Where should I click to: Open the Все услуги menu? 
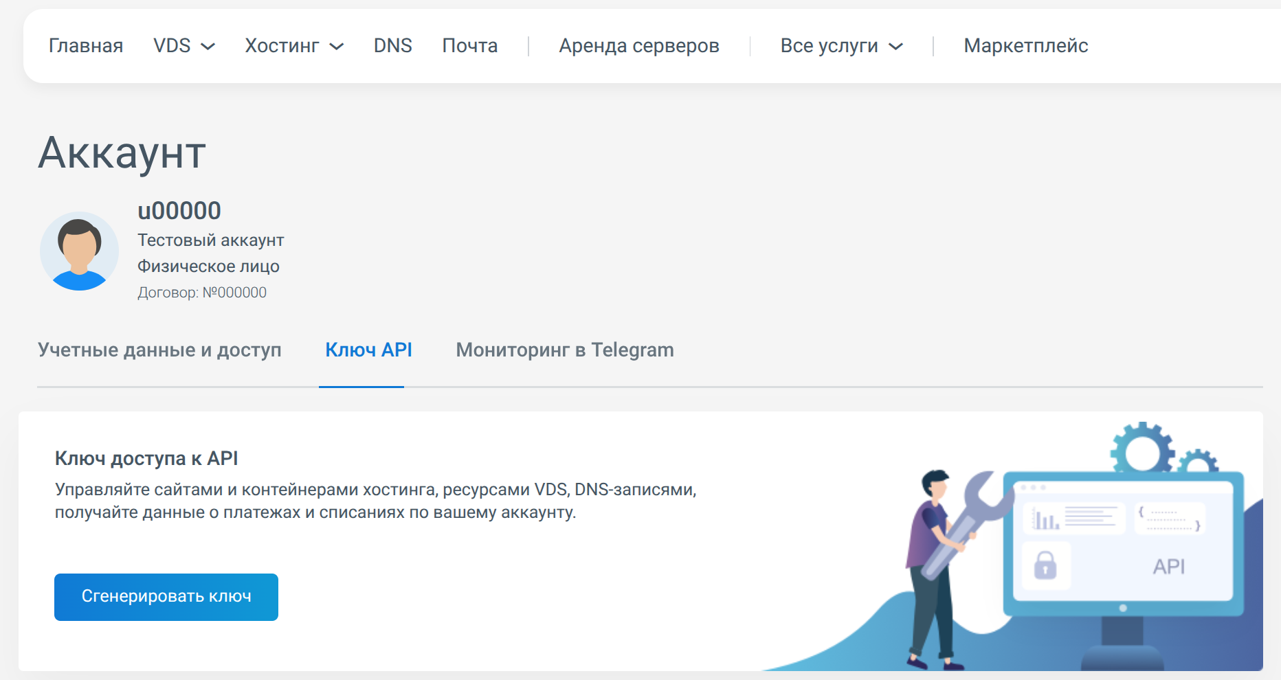tap(829, 45)
